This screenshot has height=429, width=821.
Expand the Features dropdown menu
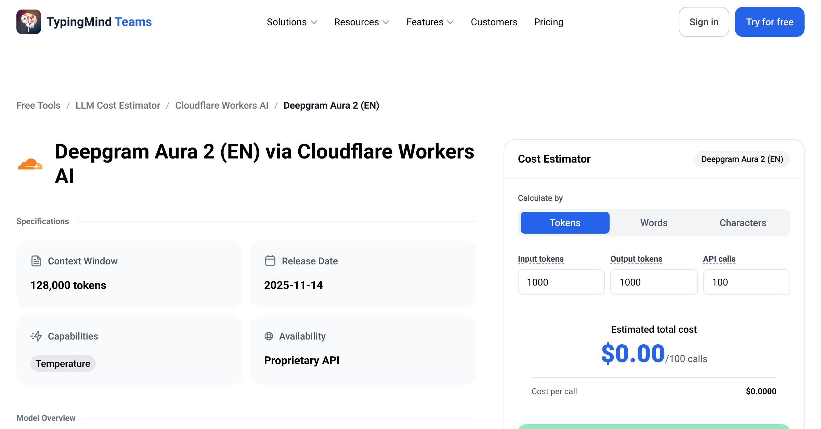(430, 22)
